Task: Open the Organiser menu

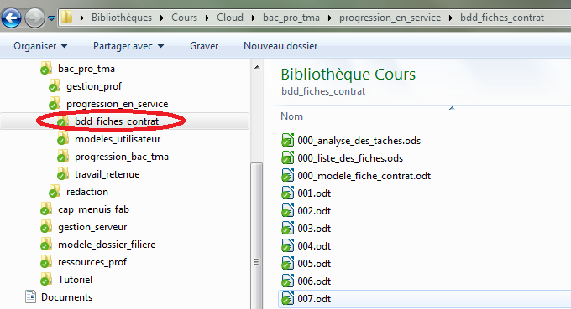Action: [x=40, y=46]
